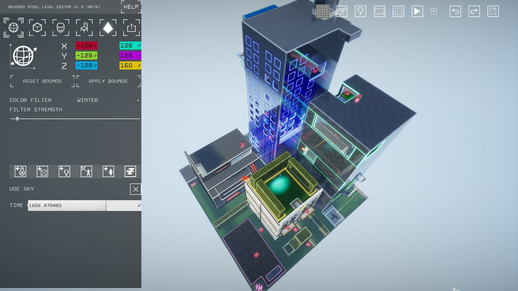Add an up-down arrows element

pyautogui.click(x=108, y=171)
